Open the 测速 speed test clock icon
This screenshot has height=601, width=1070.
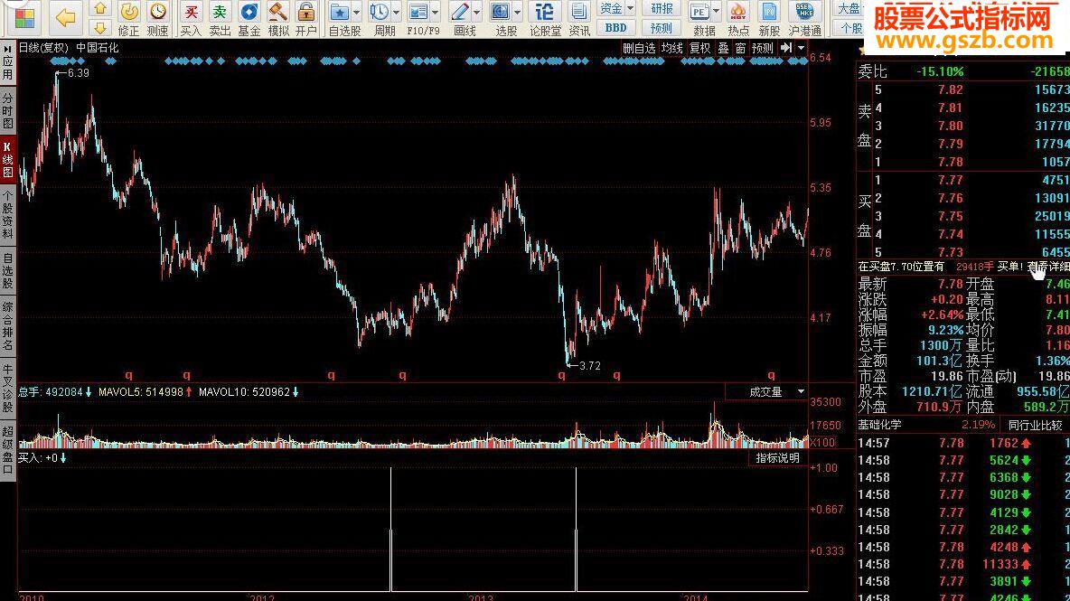(157, 12)
